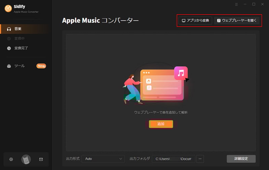Click the user avatar icon
This screenshot has height=170, width=269.
pyautogui.click(x=26, y=159)
